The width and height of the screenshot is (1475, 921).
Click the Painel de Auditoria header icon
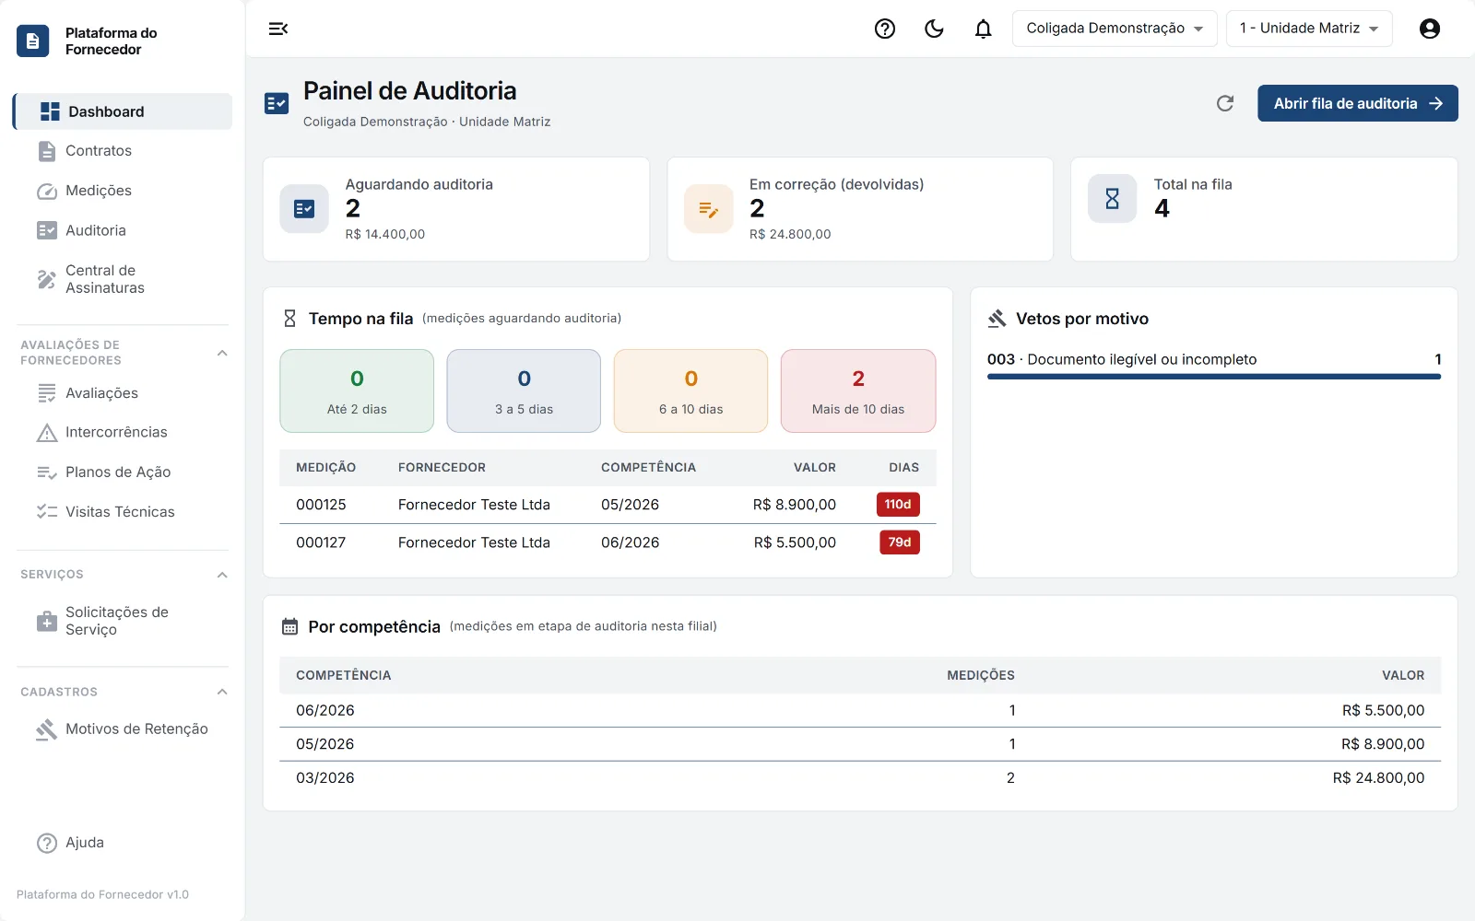277,103
